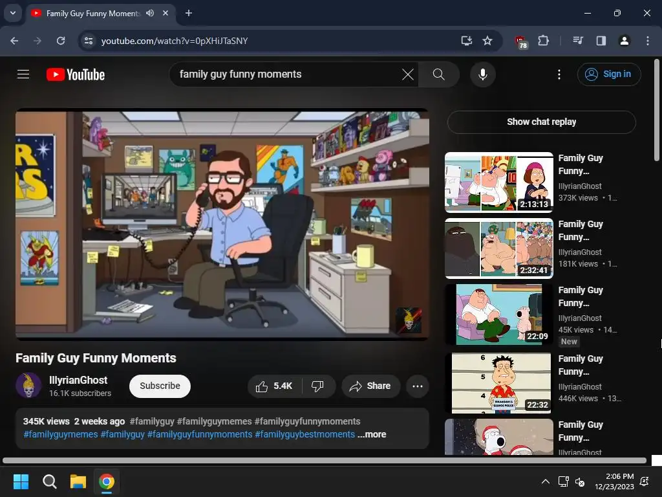The height and width of the screenshot is (497, 662).
Task: Open Chrome three-dot menu
Action: tap(648, 41)
